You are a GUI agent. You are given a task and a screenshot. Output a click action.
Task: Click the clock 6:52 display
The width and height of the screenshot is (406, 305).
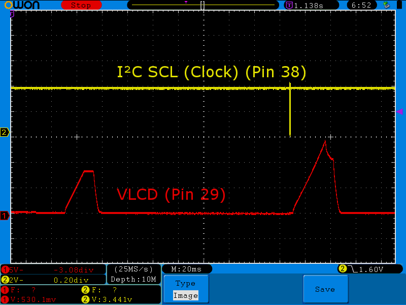[361, 5]
